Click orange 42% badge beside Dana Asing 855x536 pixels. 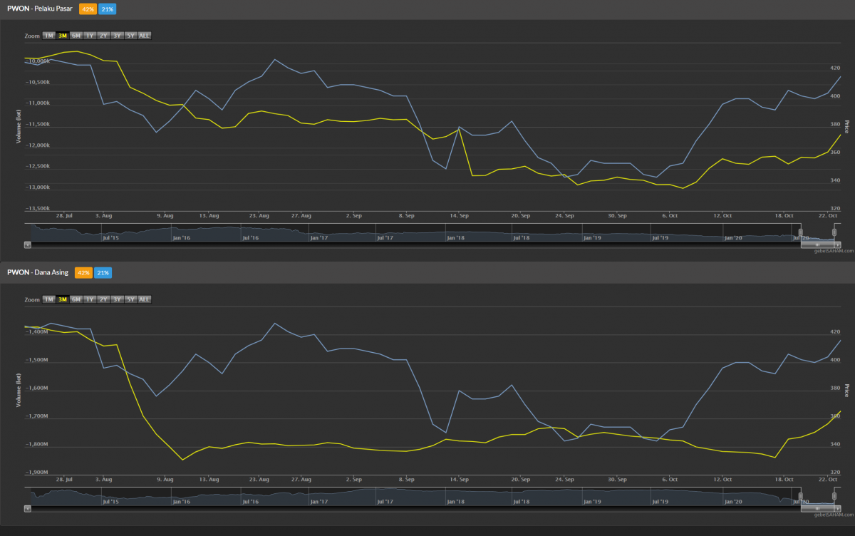pos(83,273)
